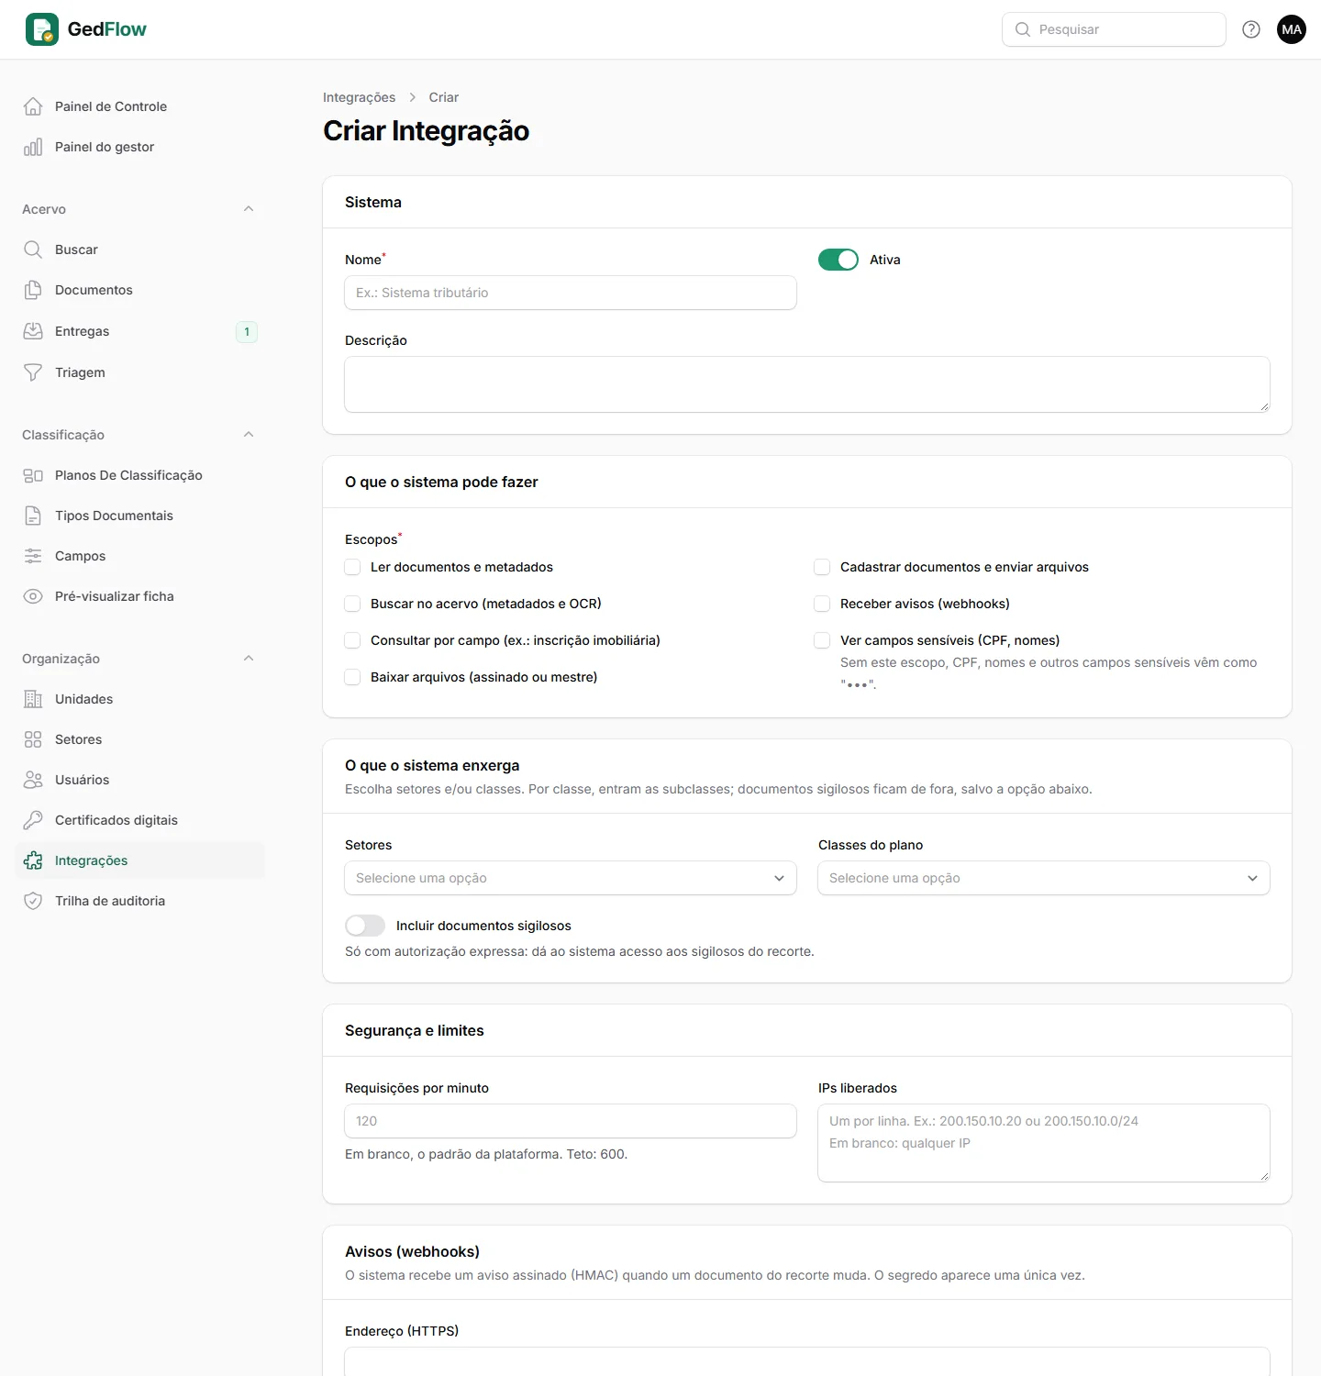Click the Unidades building icon
This screenshot has height=1376, width=1321.
pos(33,699)
